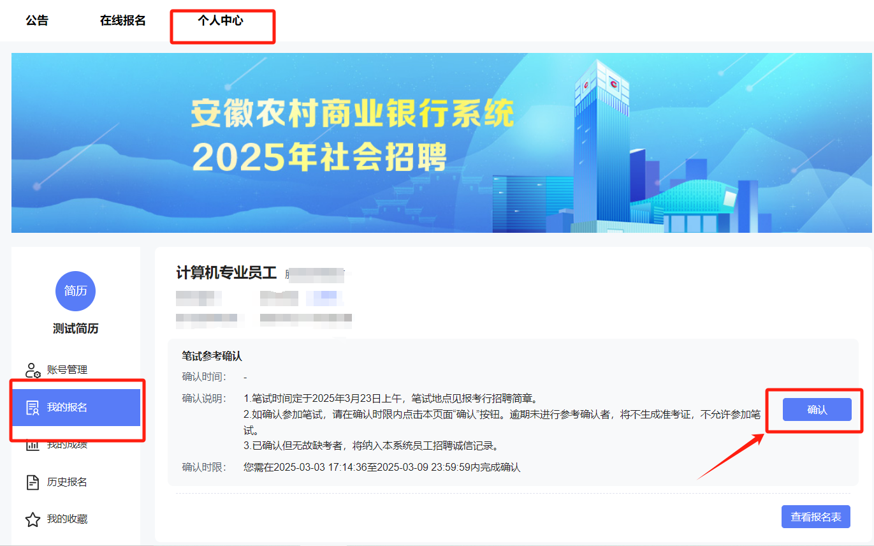Click the circular 简历 avatar badge
This screenshot has width=874, height=546.
pyautogui.click(x=75, y=291)
